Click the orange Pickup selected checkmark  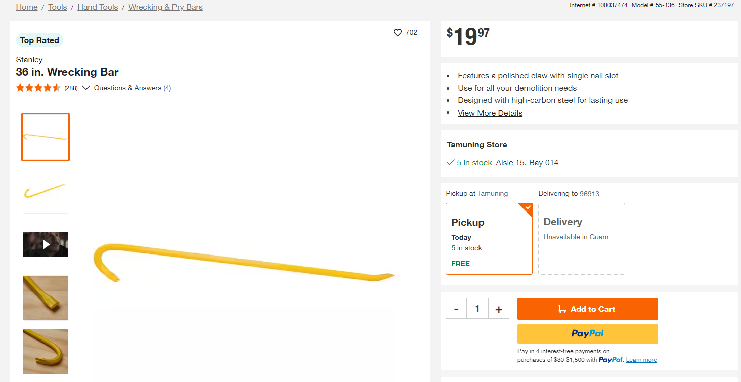528,208
